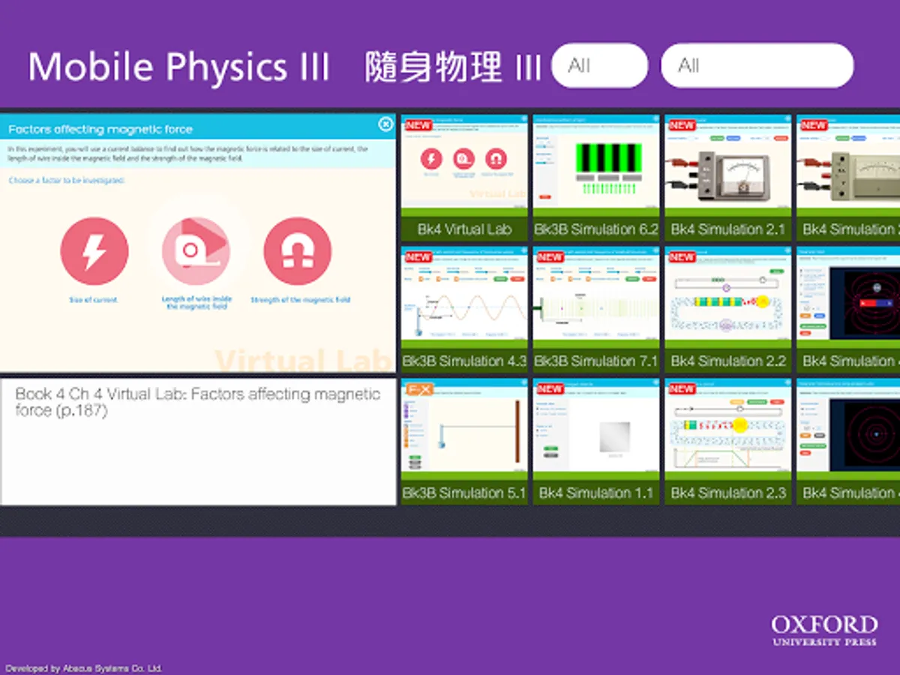Click the Factors affecting magnetic force heading
Screen dimensions: 900x675
pos(100,129)
